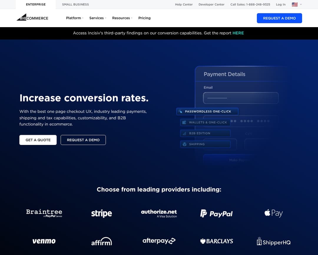Image resolution: width=318 pixels, height=255 pixels.
Task: Click the Increase conversion rates heading
Action: point(84,98)
